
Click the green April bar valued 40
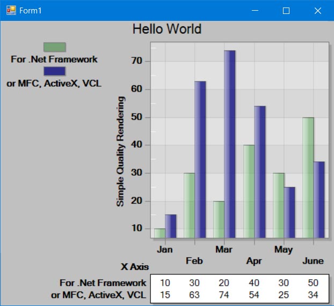(x=249, y=191)
